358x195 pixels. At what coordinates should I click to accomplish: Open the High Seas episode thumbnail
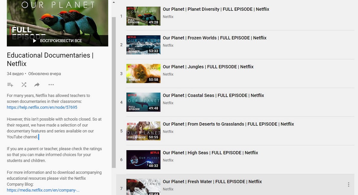(x=143, y=159)
